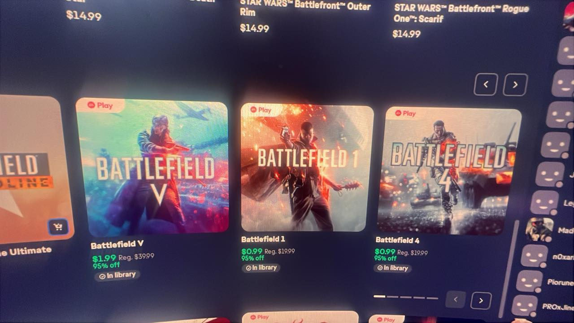Image resolution: width=574 pixels, height=323 pixels.
Task: Click the EA Play badge on Battlefield V
Action: (100, 105)
